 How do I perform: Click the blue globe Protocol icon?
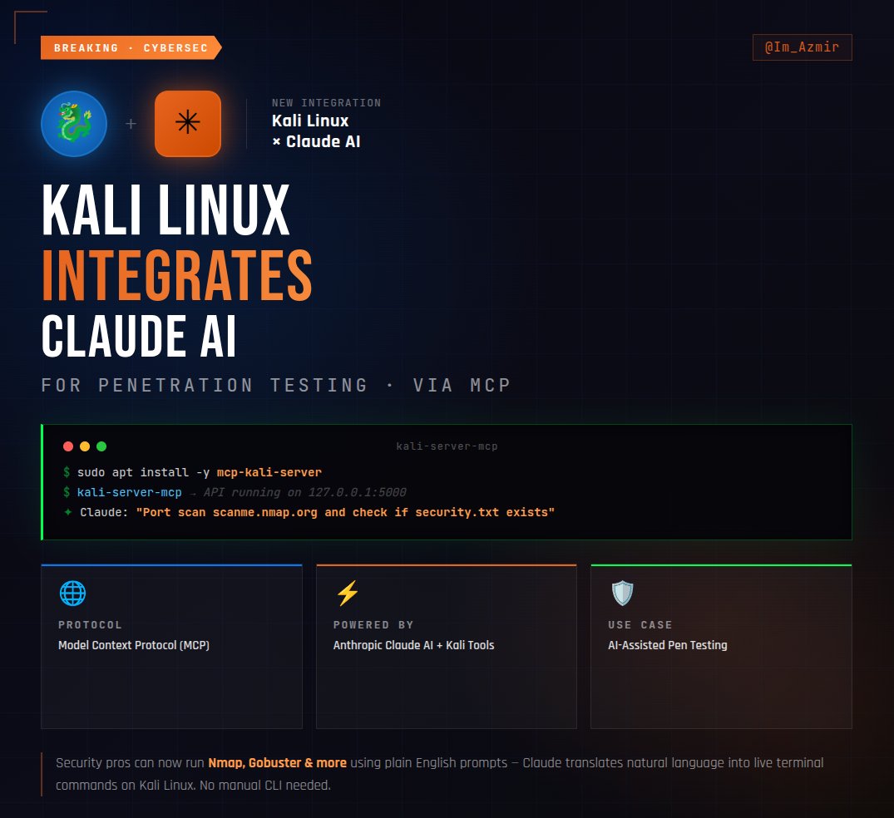click(72, 594)
